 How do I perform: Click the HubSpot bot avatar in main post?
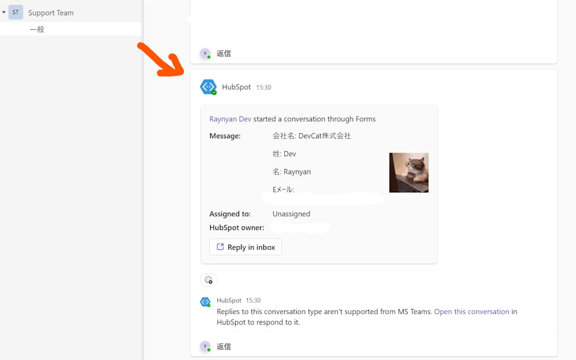click(208, 87)
